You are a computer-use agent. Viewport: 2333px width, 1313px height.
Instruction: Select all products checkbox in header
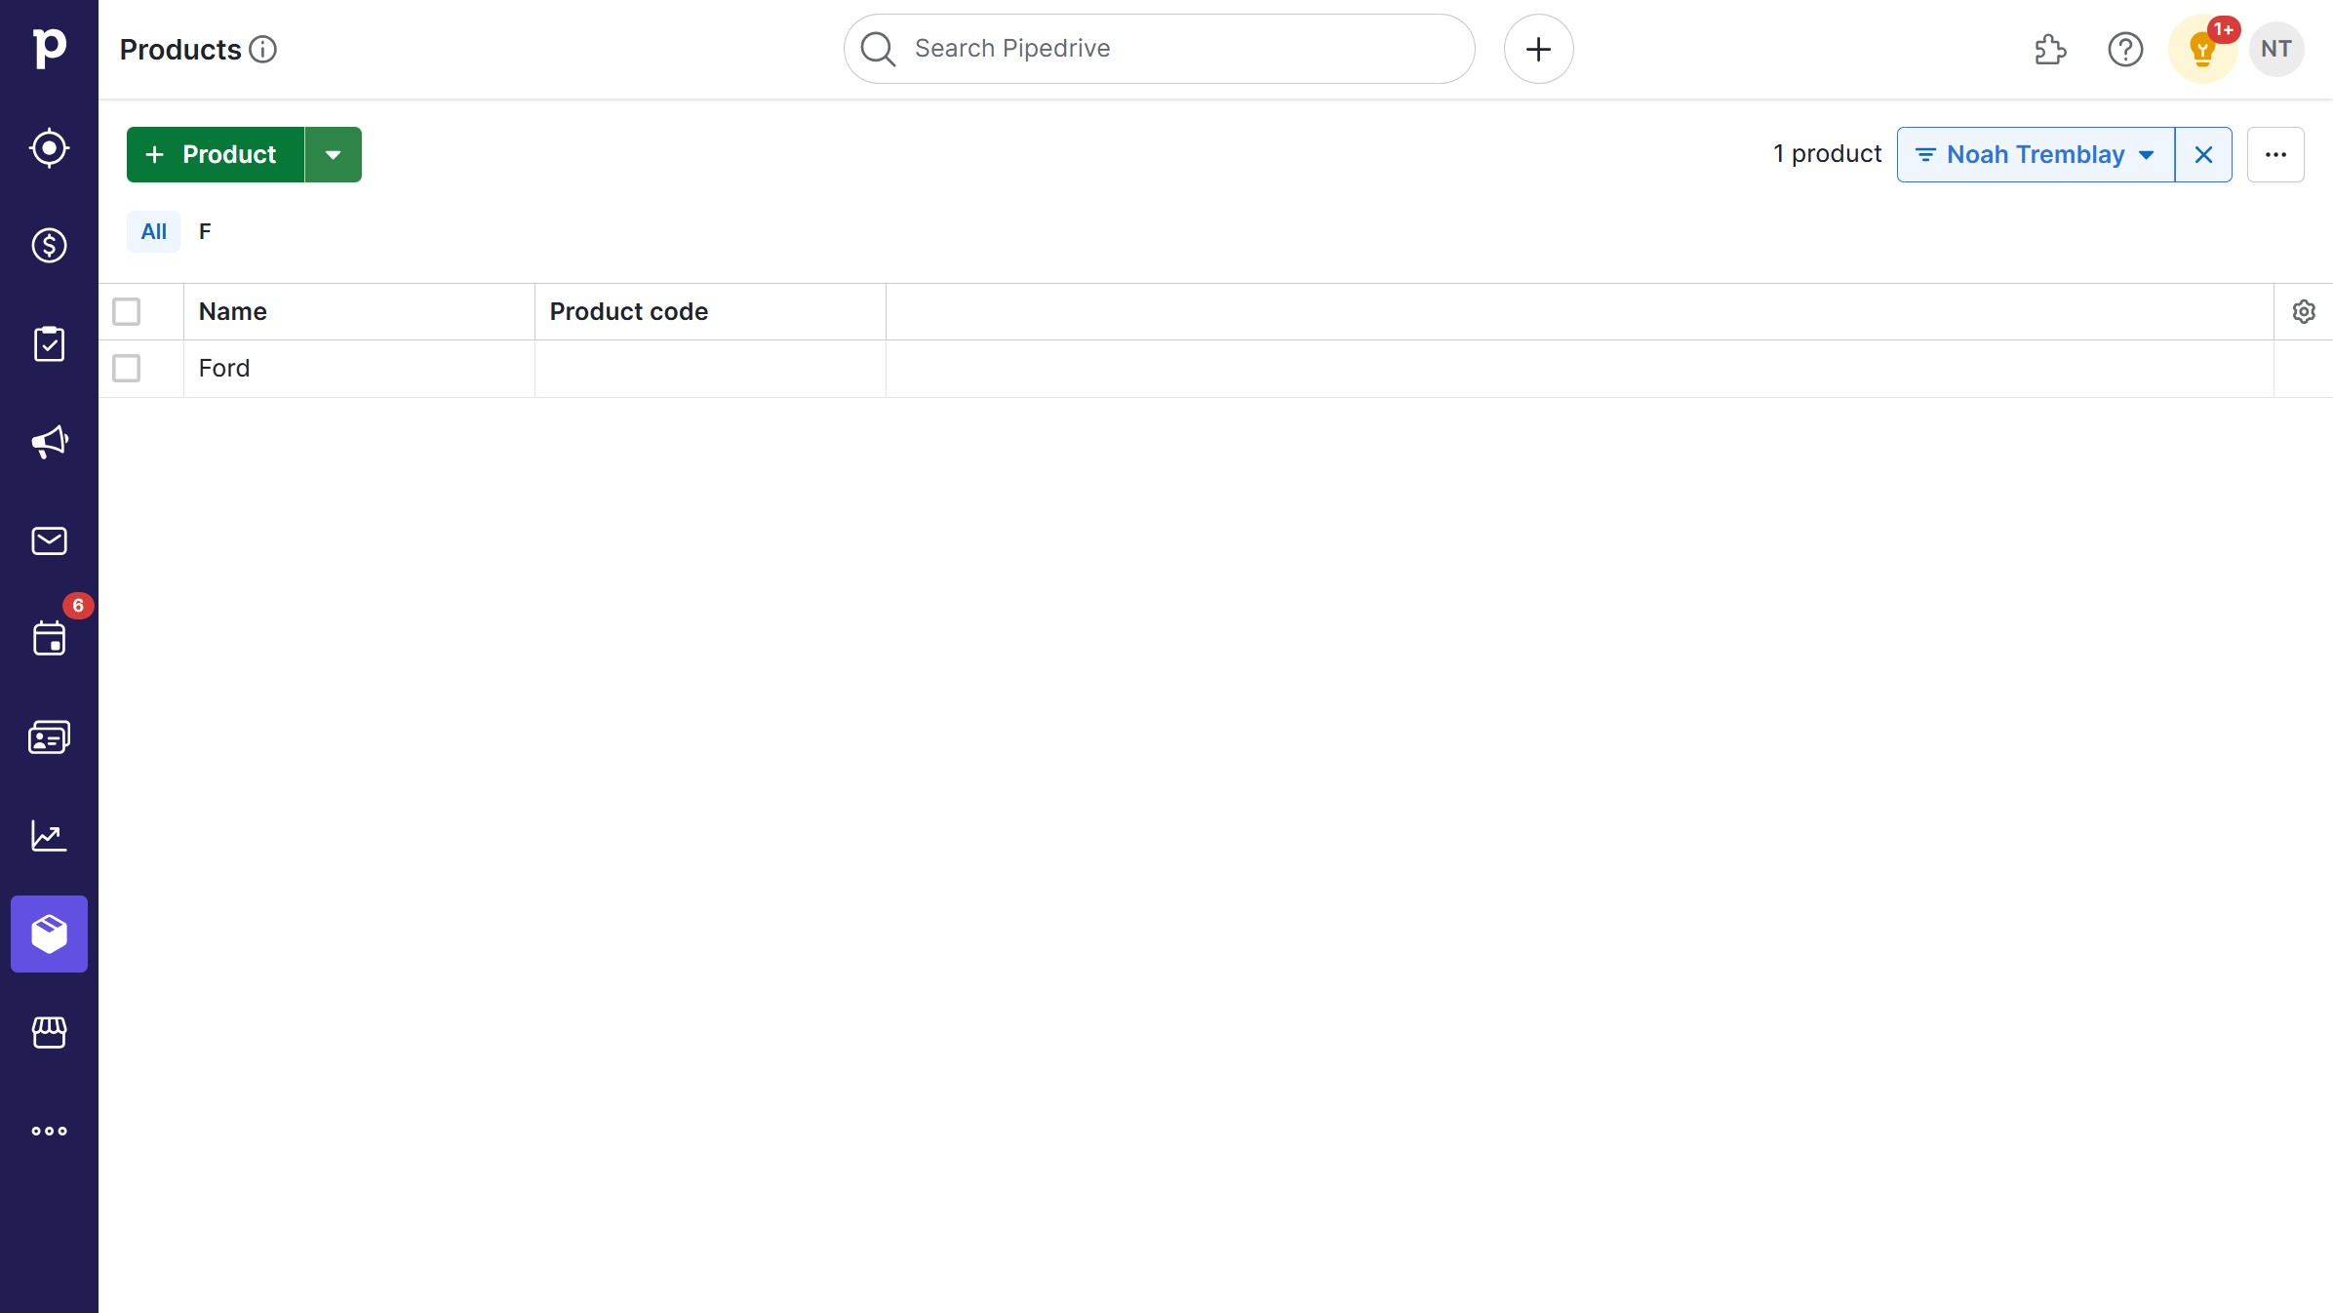pos(126,311)
